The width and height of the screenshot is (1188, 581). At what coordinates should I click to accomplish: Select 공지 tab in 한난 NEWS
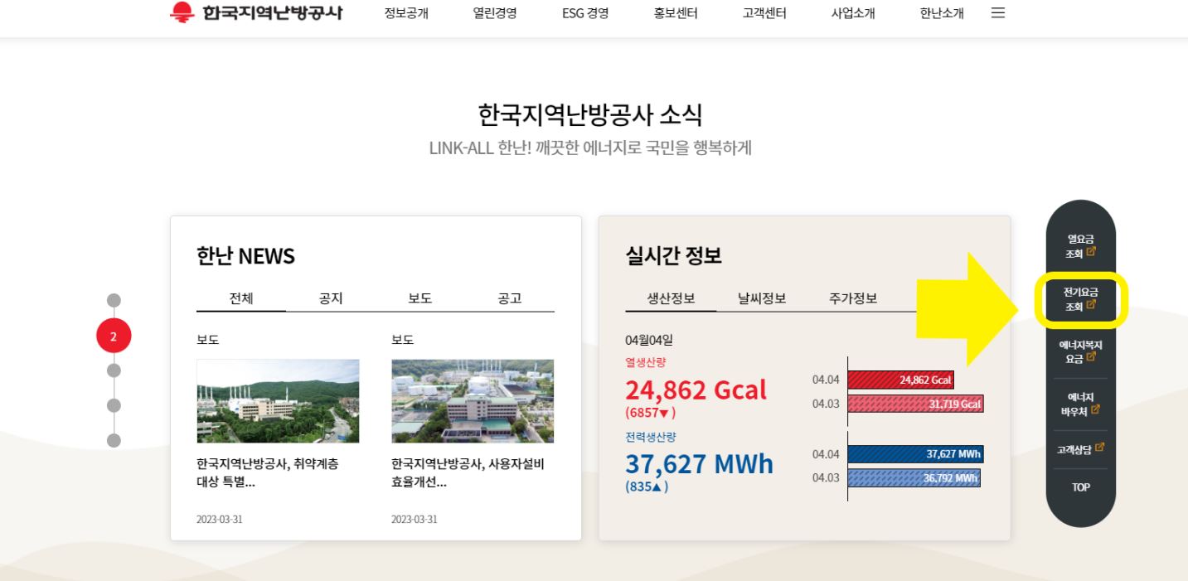tap(331, 298)
